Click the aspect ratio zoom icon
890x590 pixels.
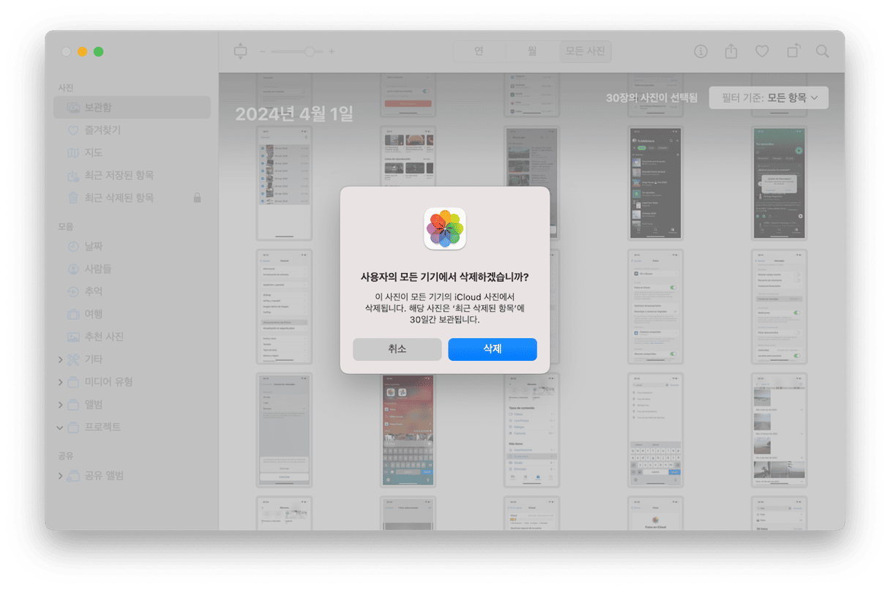(x=241, y=51)
